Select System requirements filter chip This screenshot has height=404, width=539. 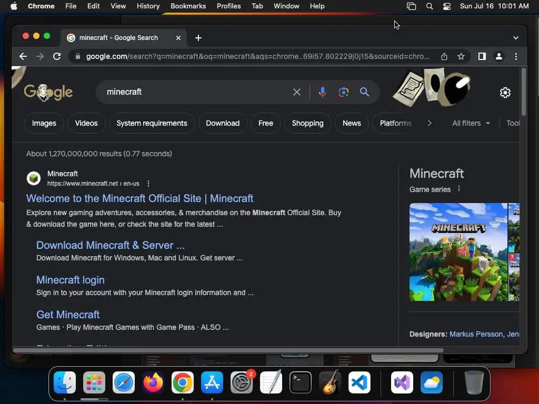152,123
